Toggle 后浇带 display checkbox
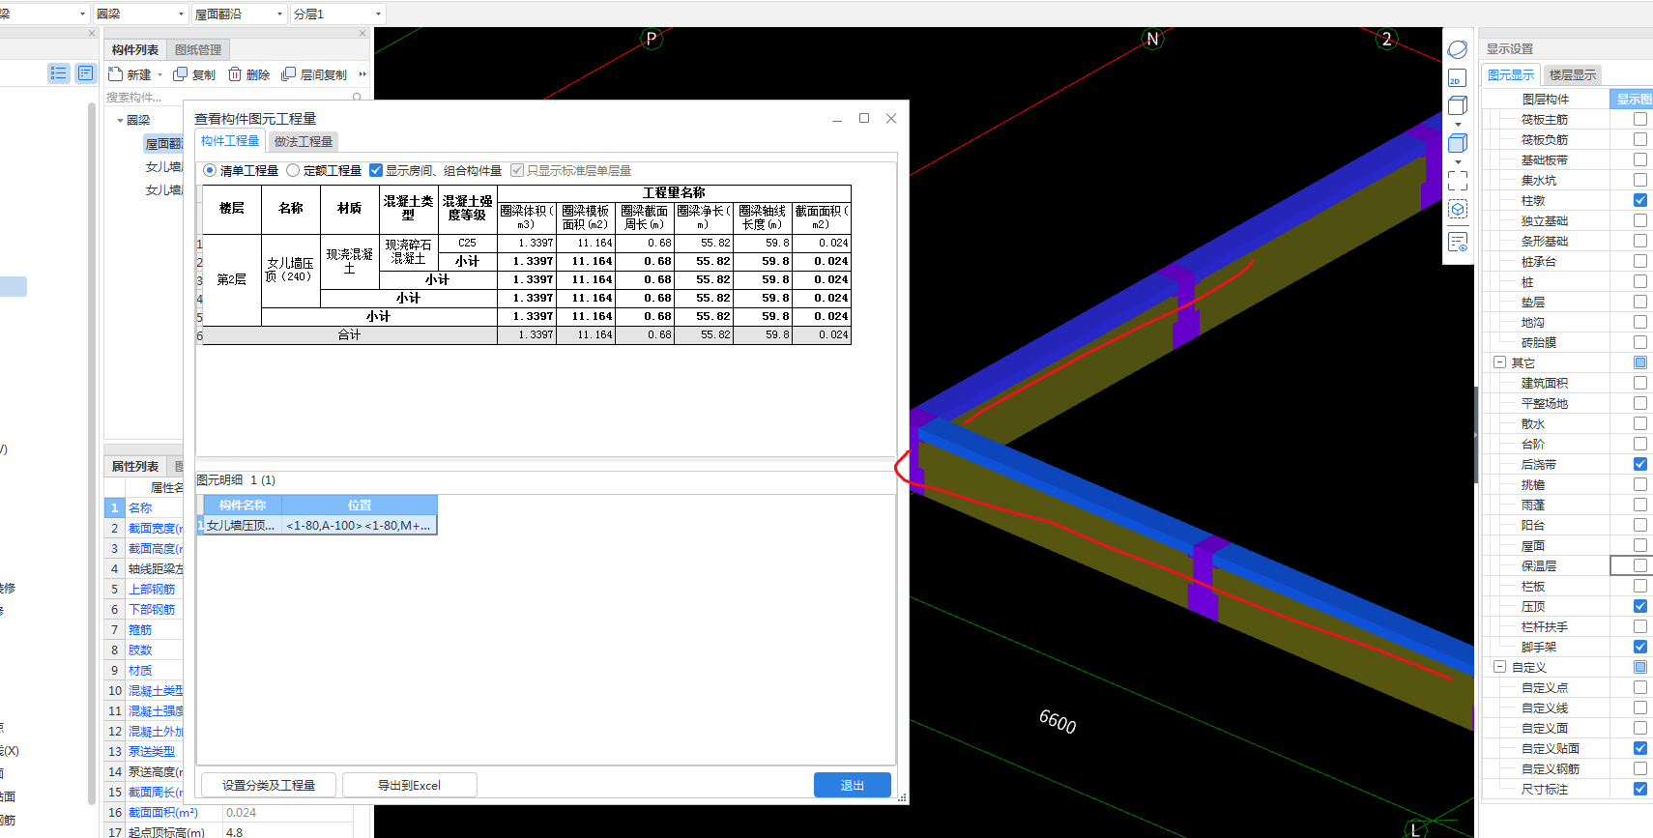The height and width of the screenshot is (838, 1653). click(1640, 464)
